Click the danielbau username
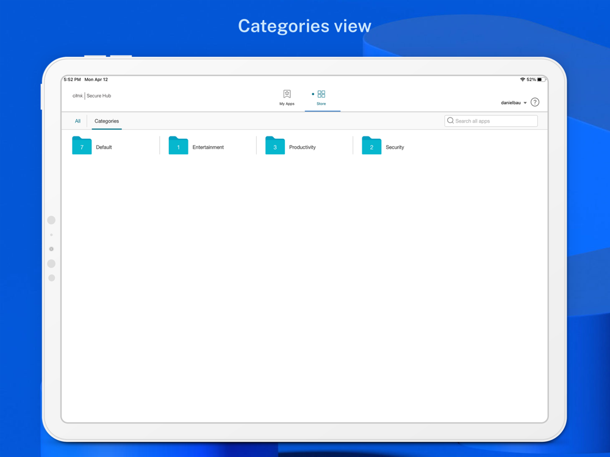610x457 pixels. 511,102
